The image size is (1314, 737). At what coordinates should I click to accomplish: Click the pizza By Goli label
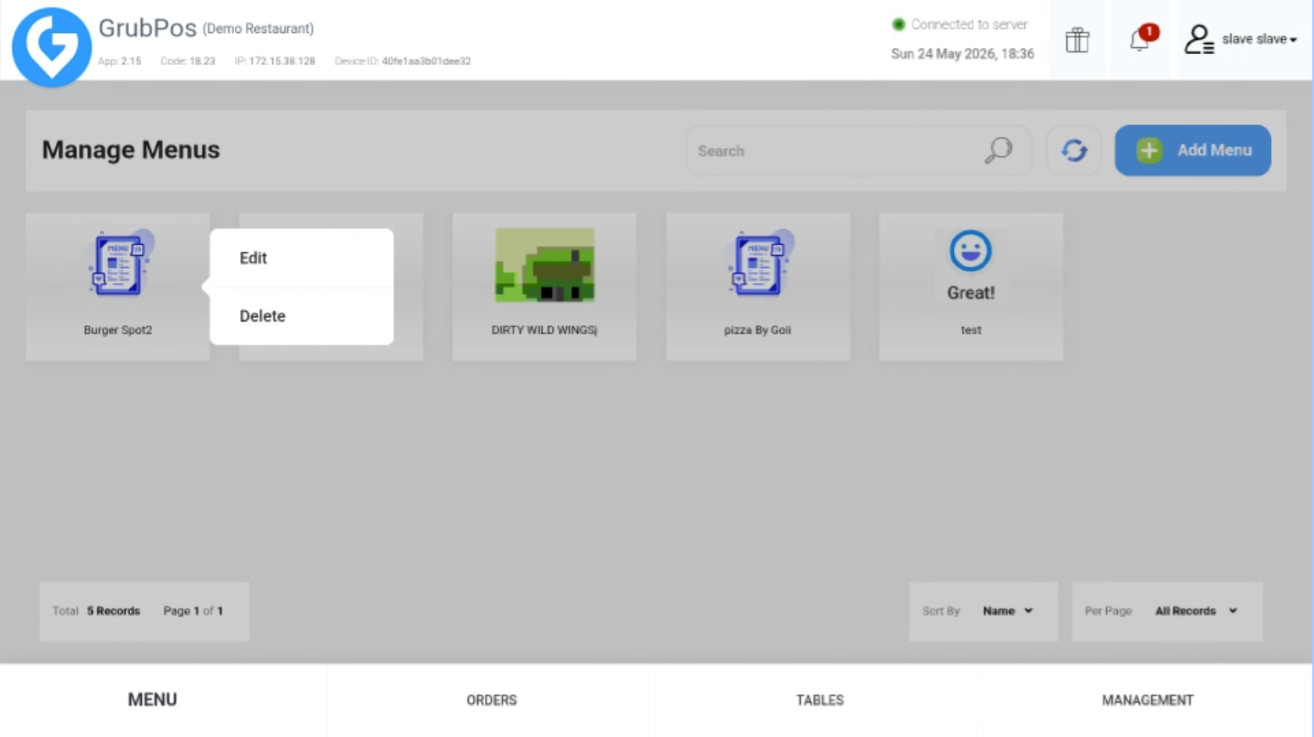point(758,330)
